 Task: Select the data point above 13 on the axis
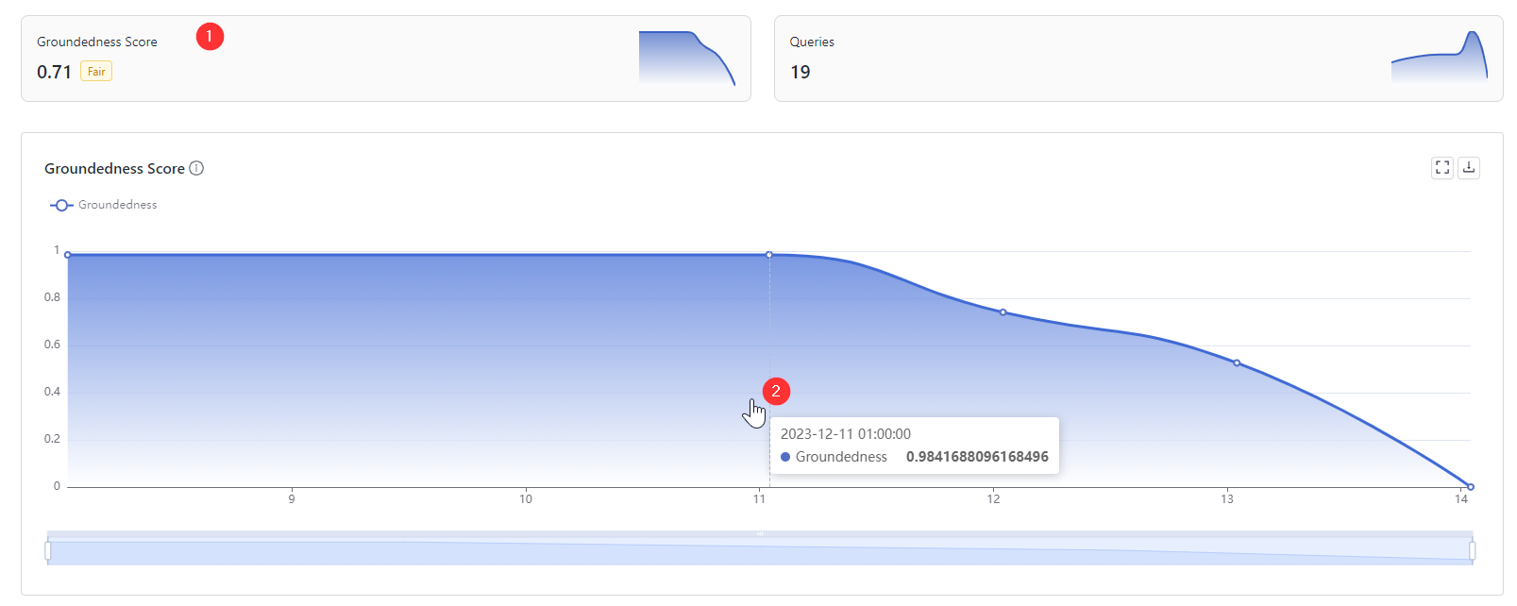(x=1237, y=363)
